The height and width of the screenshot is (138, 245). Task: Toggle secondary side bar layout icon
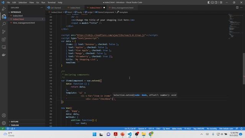[216, 2]
